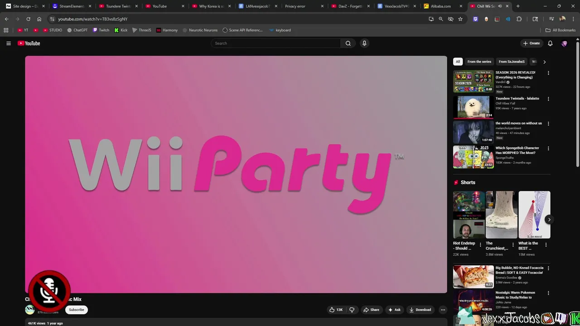Open options for What is the BEST short
Image resolution: width=580 pixels, height=326 pixels.
tap(546, 245)
